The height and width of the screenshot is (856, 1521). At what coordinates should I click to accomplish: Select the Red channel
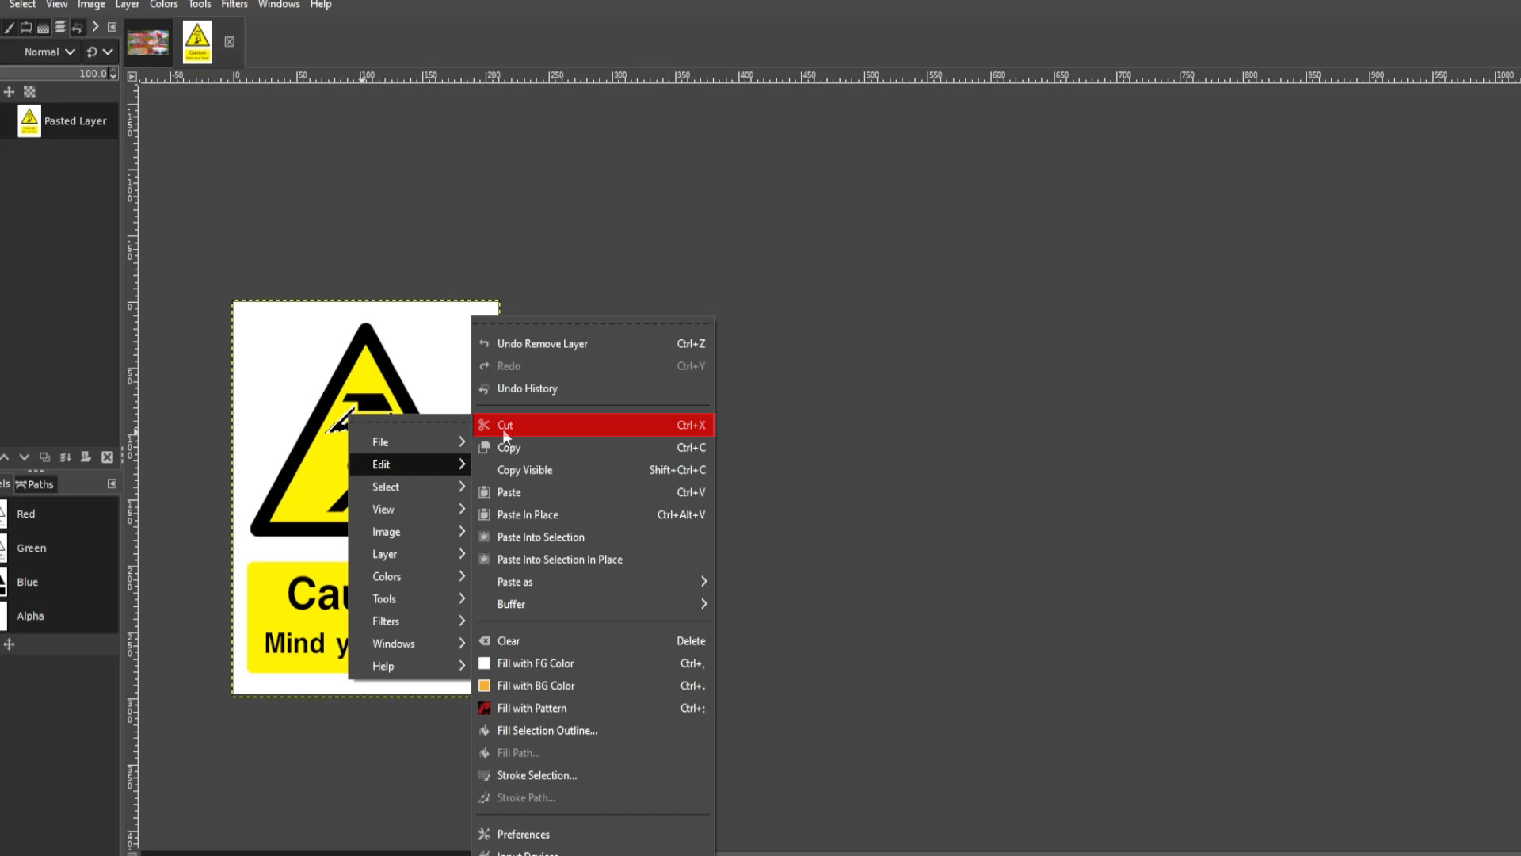tap(59, 514)
